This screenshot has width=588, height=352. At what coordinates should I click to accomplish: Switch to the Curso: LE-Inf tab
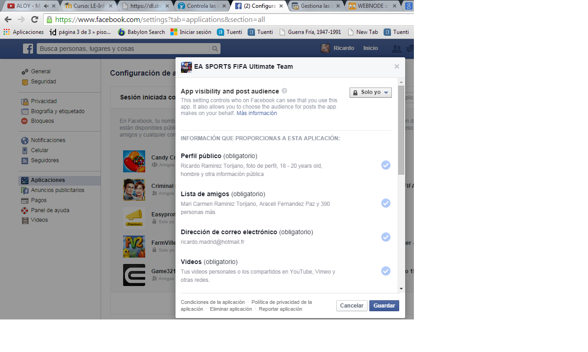pyautogui.click(x=88, y=6)
